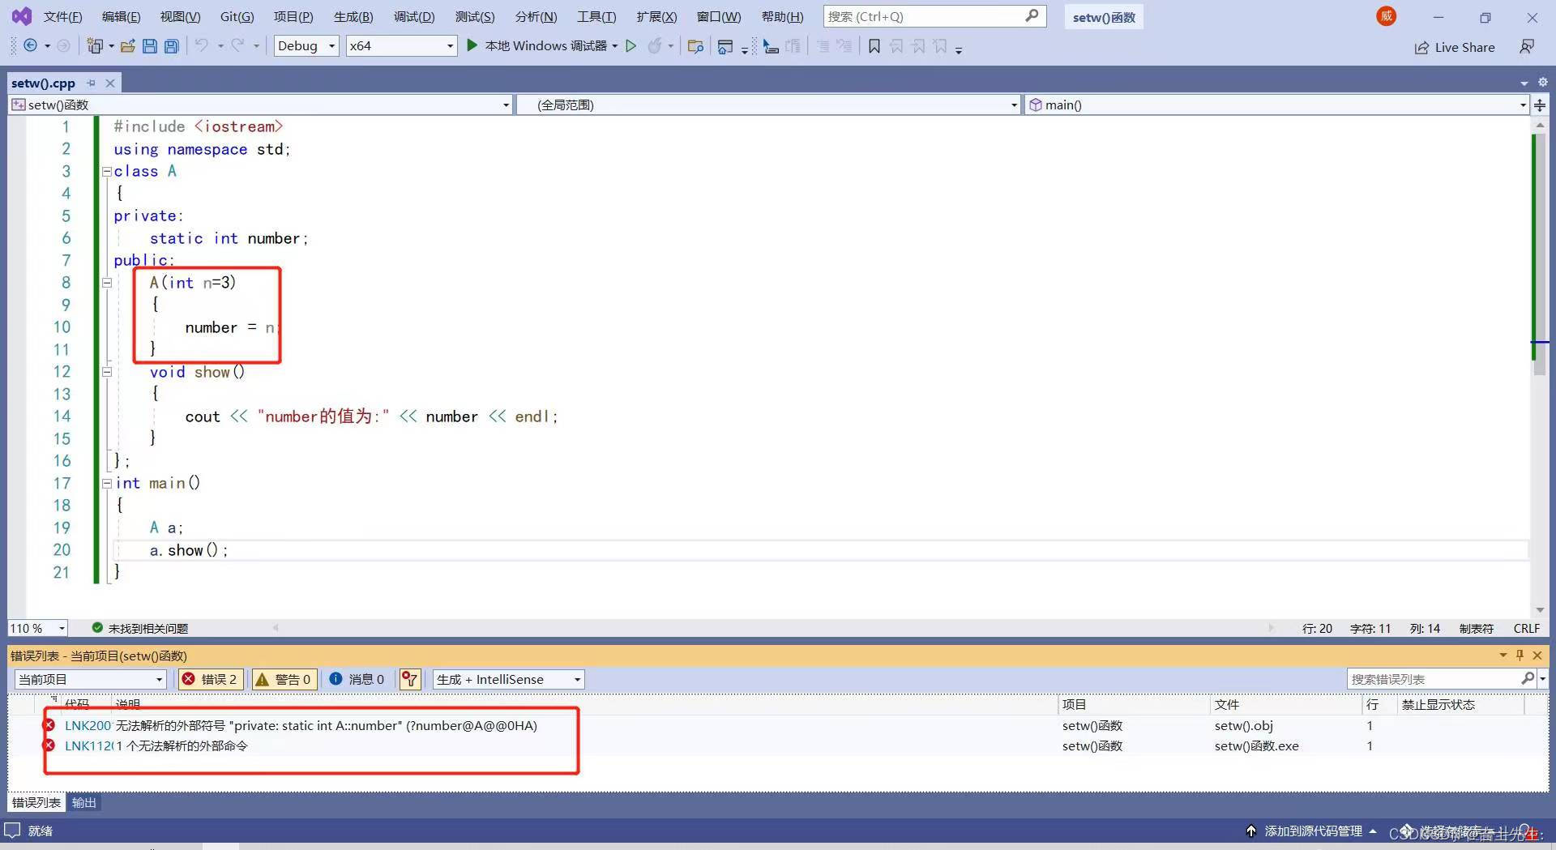Collapse the A(int n=3) constructor block
1556x850 pixels.
point(106,283)
